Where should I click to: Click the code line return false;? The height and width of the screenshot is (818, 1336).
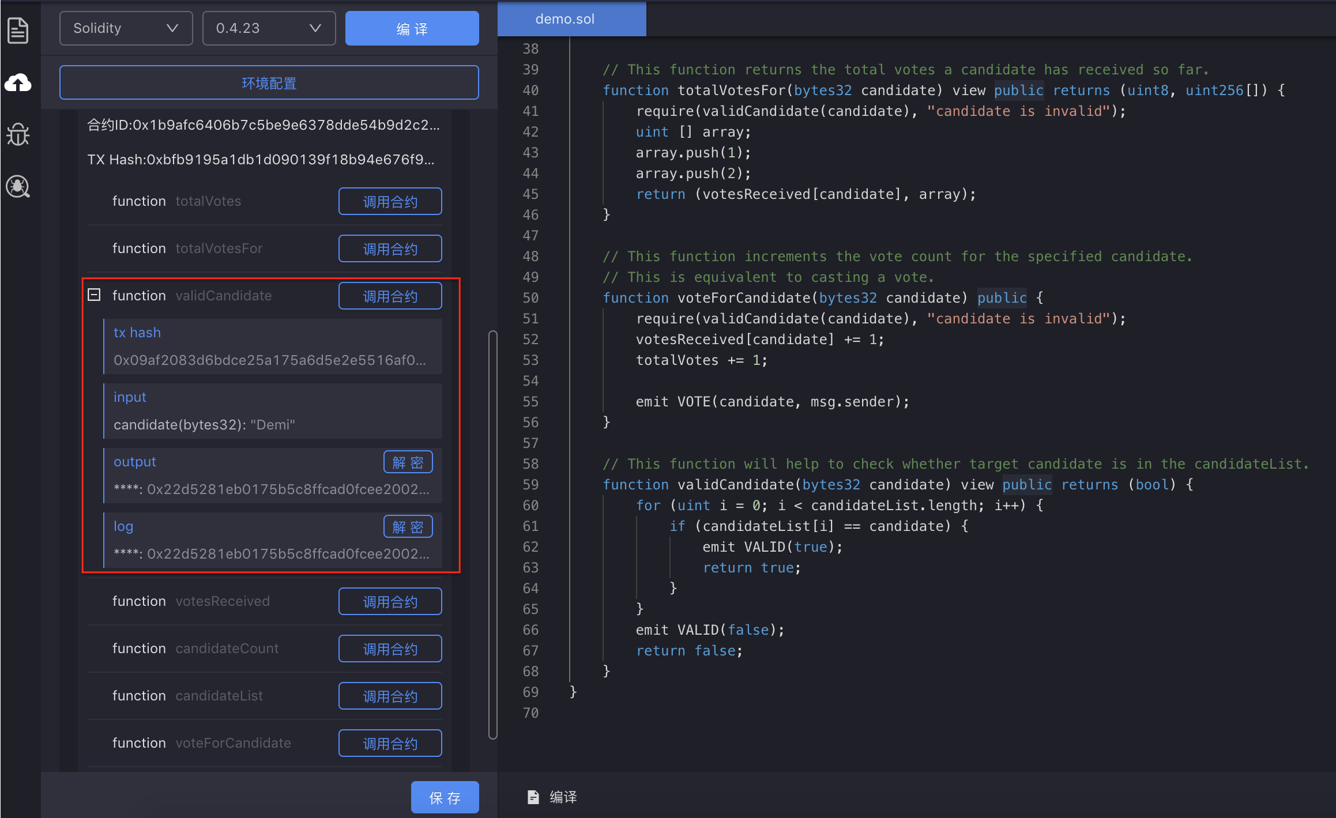coord(689,651)
